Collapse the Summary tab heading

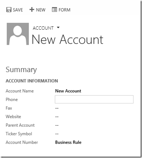[21, 70]
